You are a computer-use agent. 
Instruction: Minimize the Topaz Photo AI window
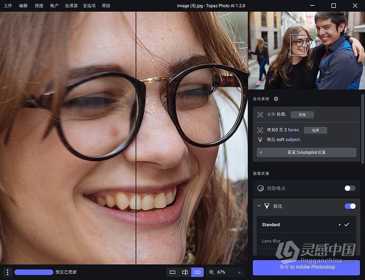coord(312,6)
